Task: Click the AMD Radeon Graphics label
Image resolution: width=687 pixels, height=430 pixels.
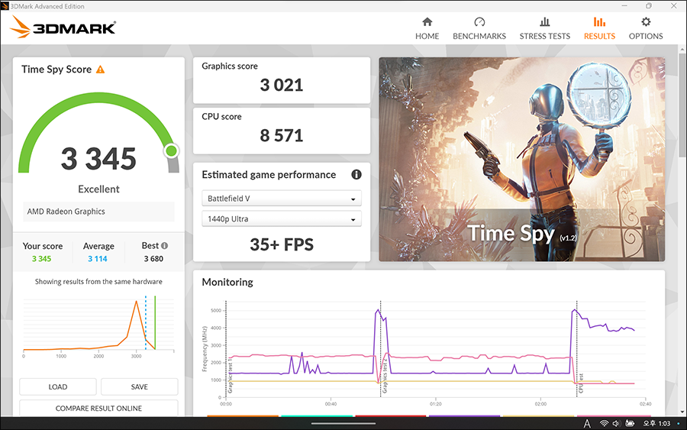Action: [66, 212]
